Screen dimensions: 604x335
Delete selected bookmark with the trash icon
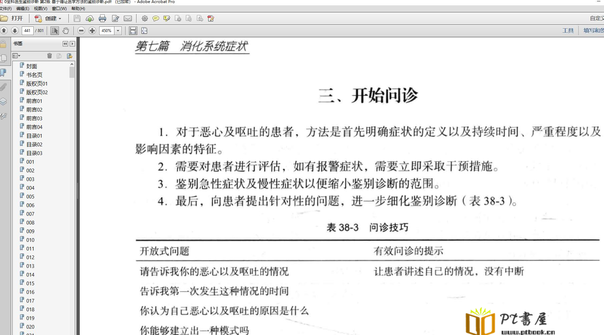[x=49, y=56]
